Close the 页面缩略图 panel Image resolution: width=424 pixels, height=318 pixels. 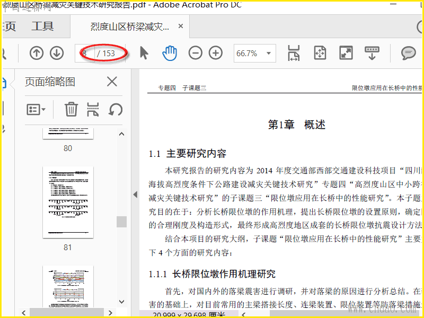click(x=112, y=82)
